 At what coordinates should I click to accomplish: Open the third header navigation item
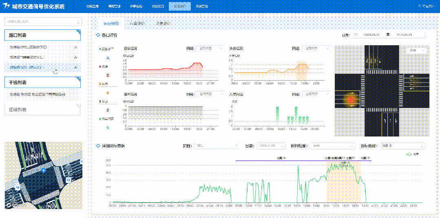(136, 6)
